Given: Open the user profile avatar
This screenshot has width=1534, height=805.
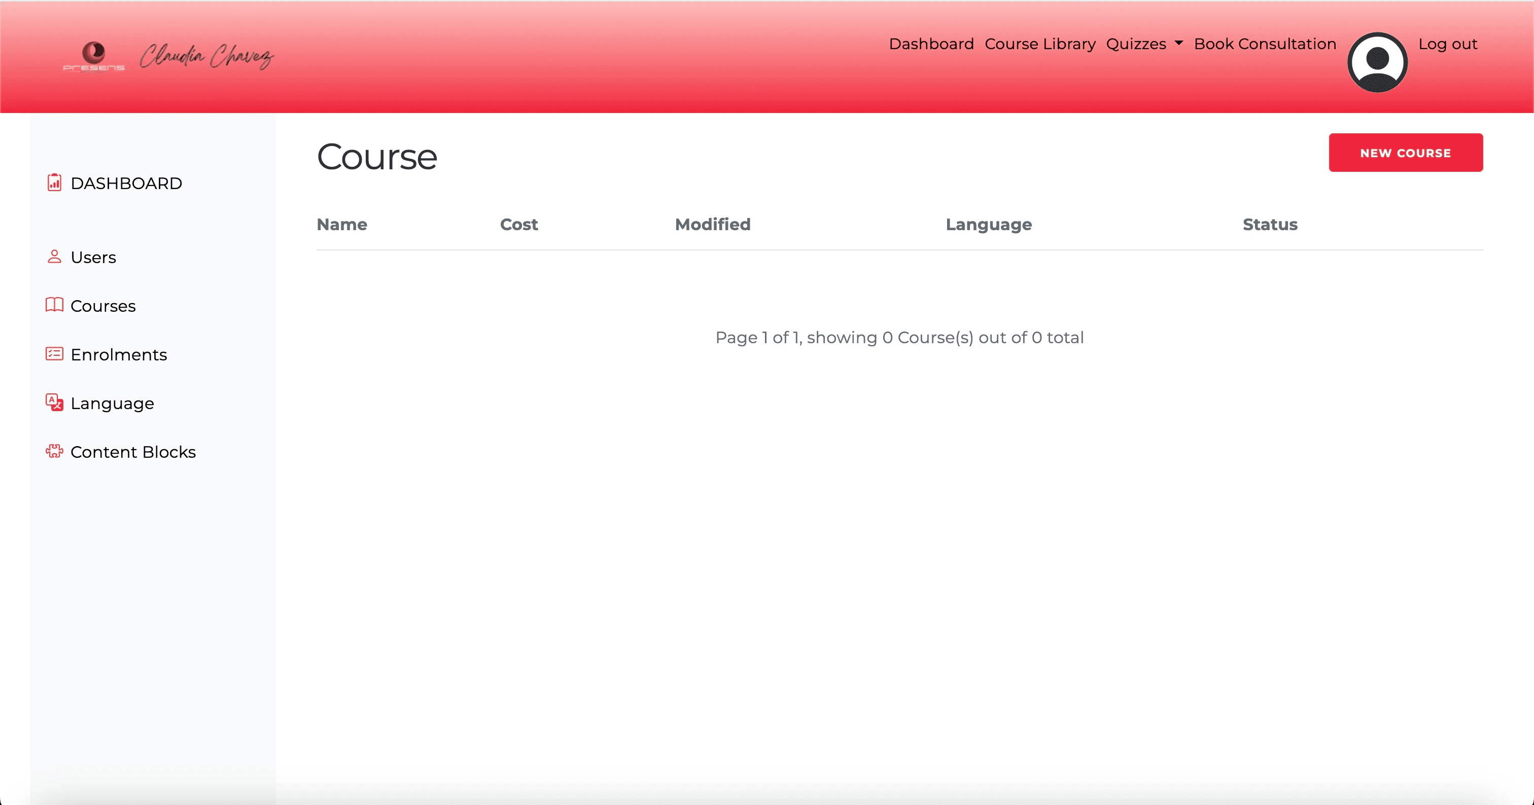Looking at the screenshot, I should pyautogui.click(x=1377, y=62).
